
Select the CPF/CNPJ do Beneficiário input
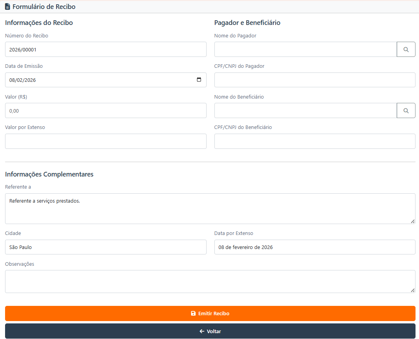point(315,141)
